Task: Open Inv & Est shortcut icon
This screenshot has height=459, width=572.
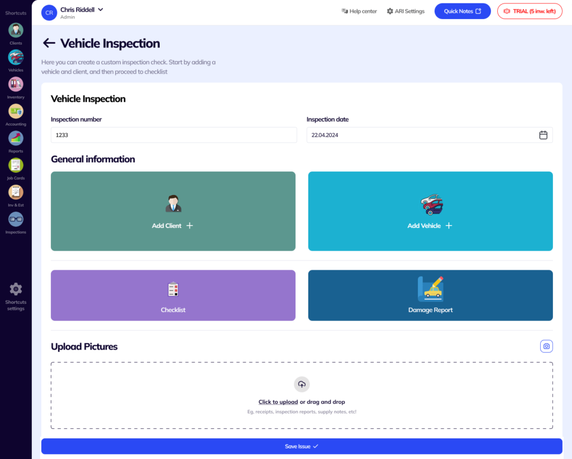Action: [16, 192]
